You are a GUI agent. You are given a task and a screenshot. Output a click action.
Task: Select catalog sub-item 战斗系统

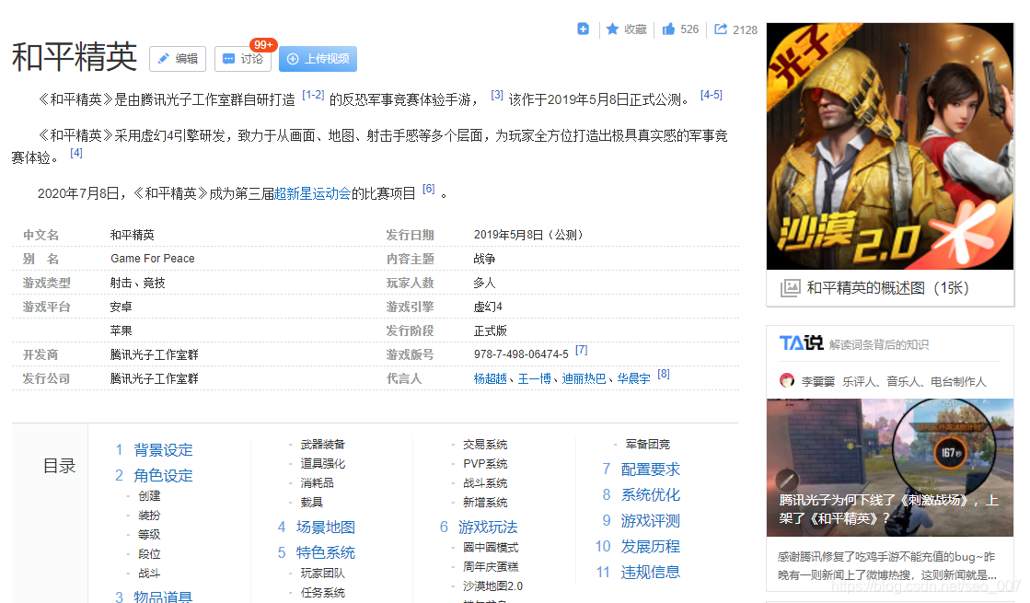(485, 482)
